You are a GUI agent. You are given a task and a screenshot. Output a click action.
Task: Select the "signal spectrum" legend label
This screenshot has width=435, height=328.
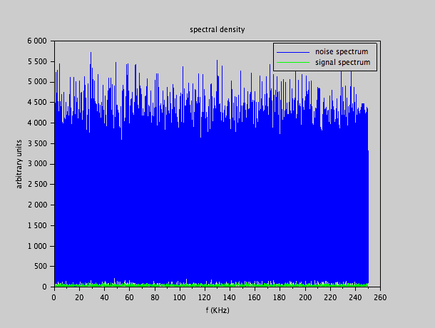coord(342,63)
